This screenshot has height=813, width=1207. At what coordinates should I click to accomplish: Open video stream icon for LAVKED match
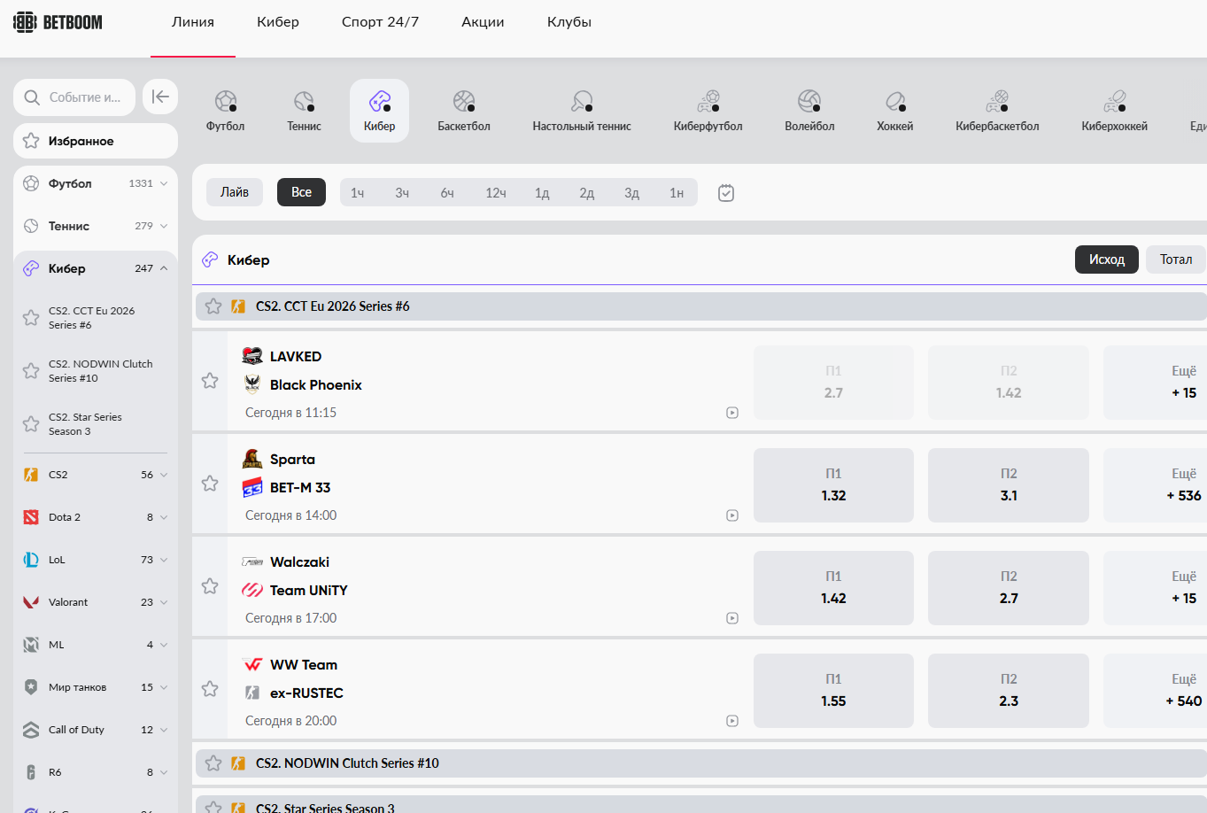(732, 413)
